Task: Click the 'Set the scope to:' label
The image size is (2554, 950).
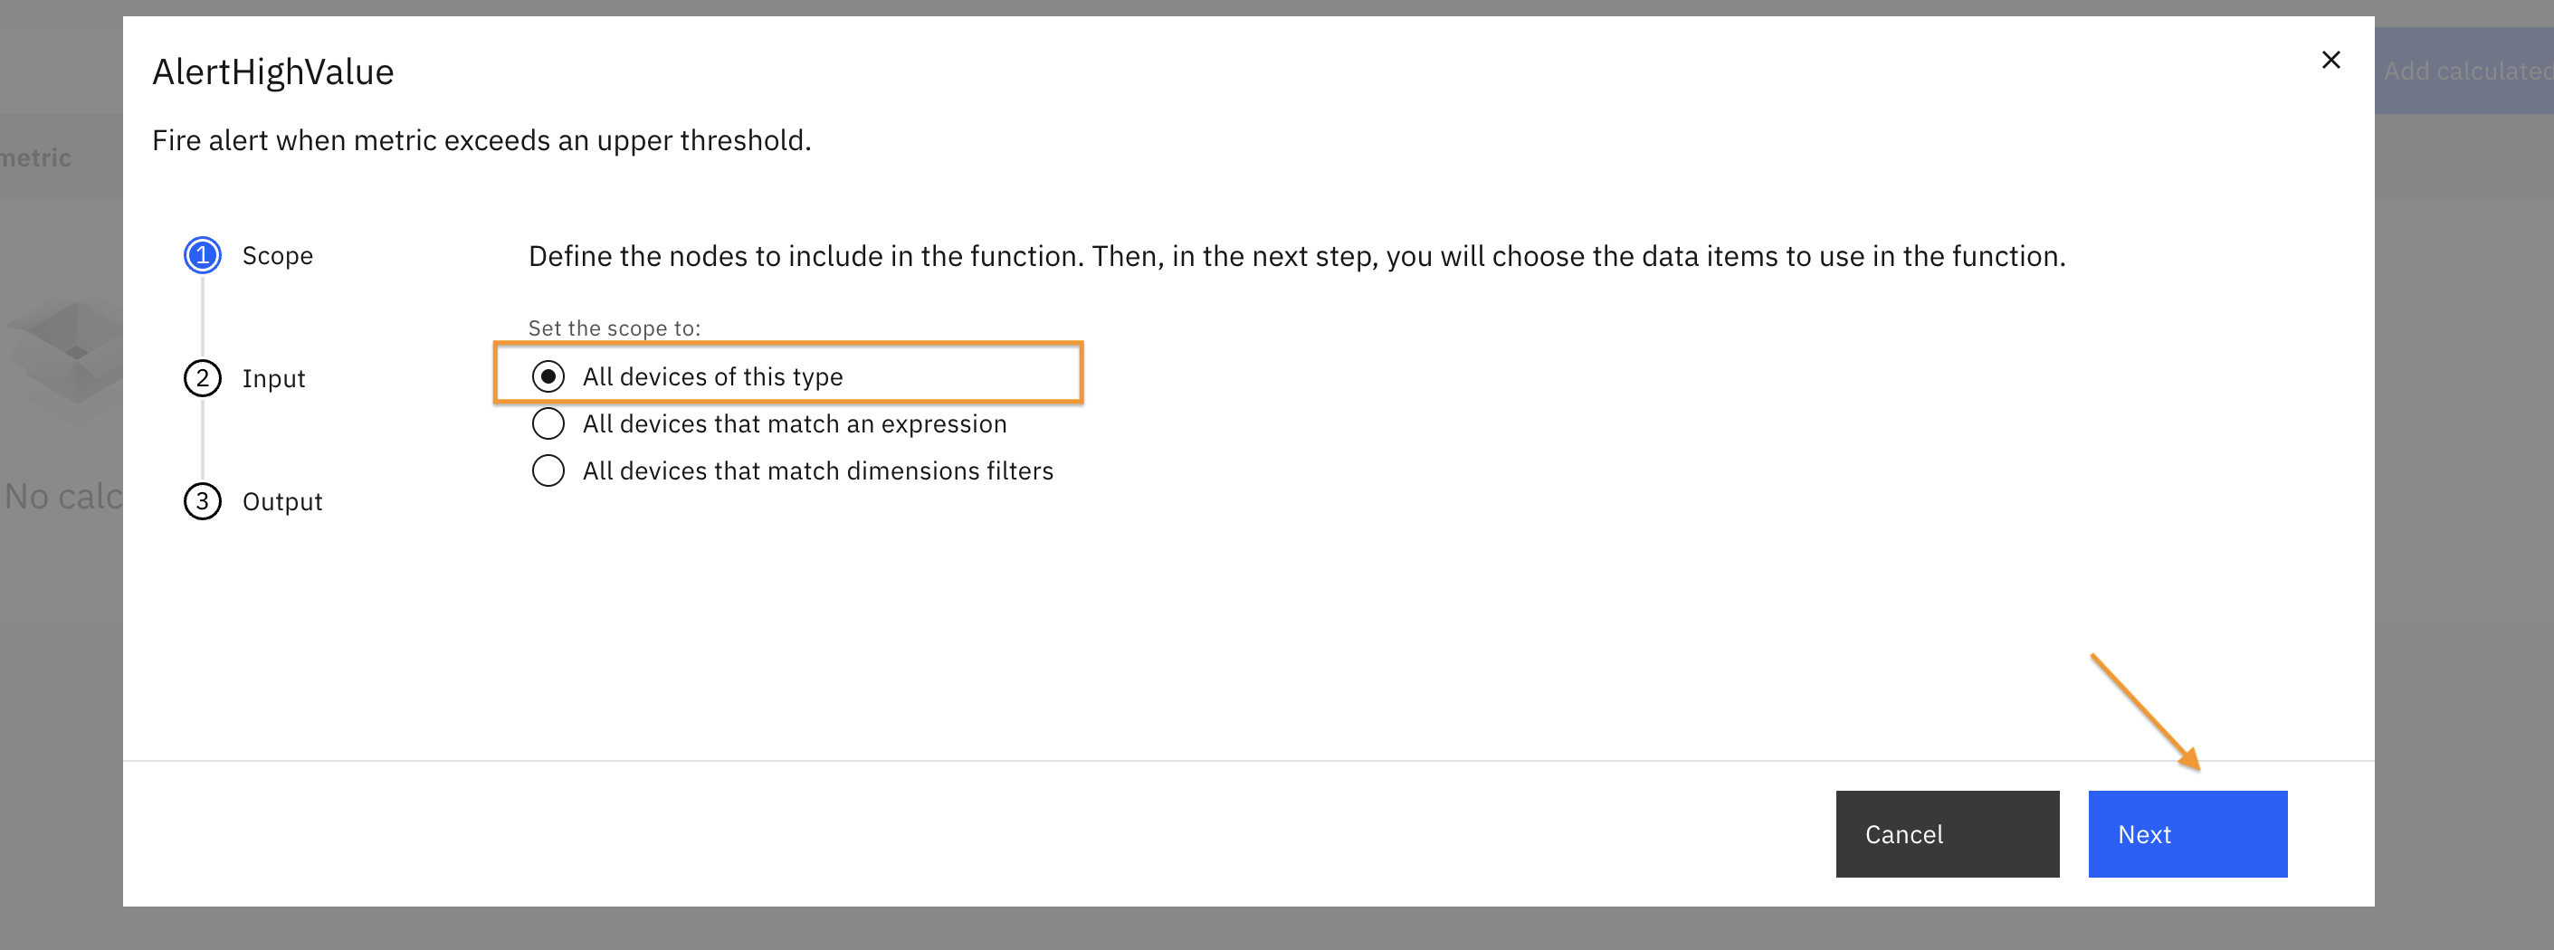Action: pos(615,328)
